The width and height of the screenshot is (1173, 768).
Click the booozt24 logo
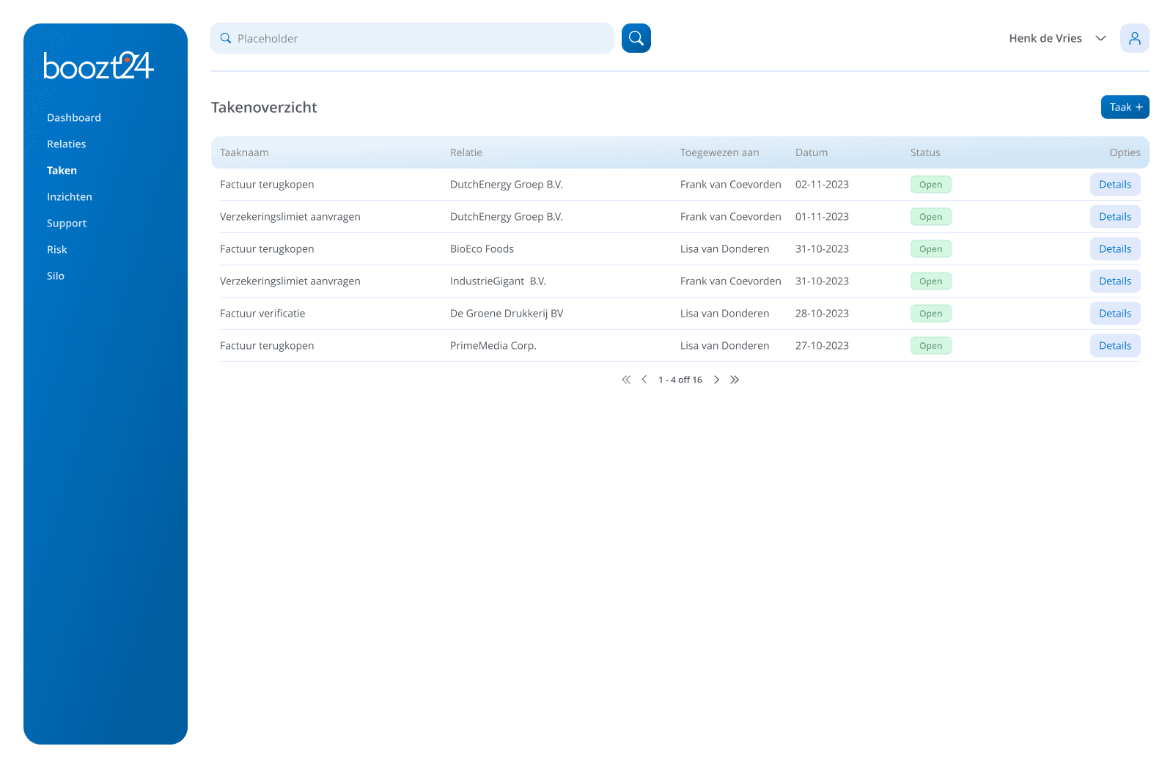tap(98, 66)
